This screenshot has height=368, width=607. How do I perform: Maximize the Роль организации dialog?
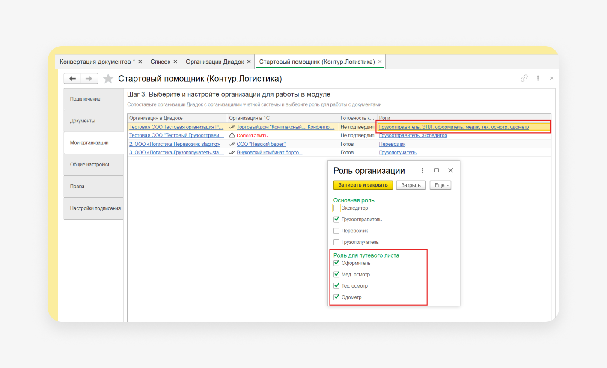coord(437,170)
